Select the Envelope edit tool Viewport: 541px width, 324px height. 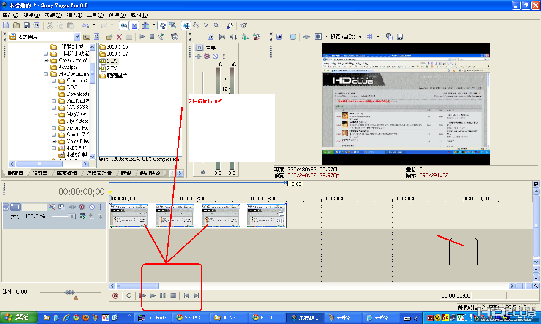[196, 25]
